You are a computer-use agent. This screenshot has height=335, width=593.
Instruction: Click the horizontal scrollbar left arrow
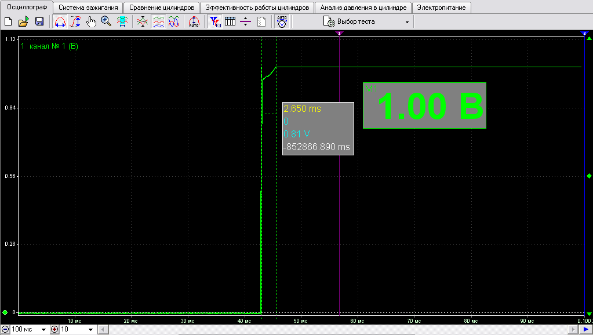(103, 329)
